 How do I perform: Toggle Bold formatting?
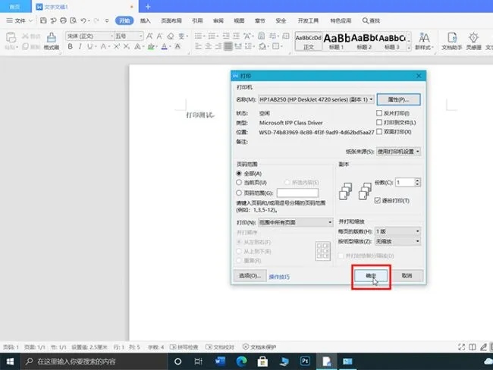71,47
